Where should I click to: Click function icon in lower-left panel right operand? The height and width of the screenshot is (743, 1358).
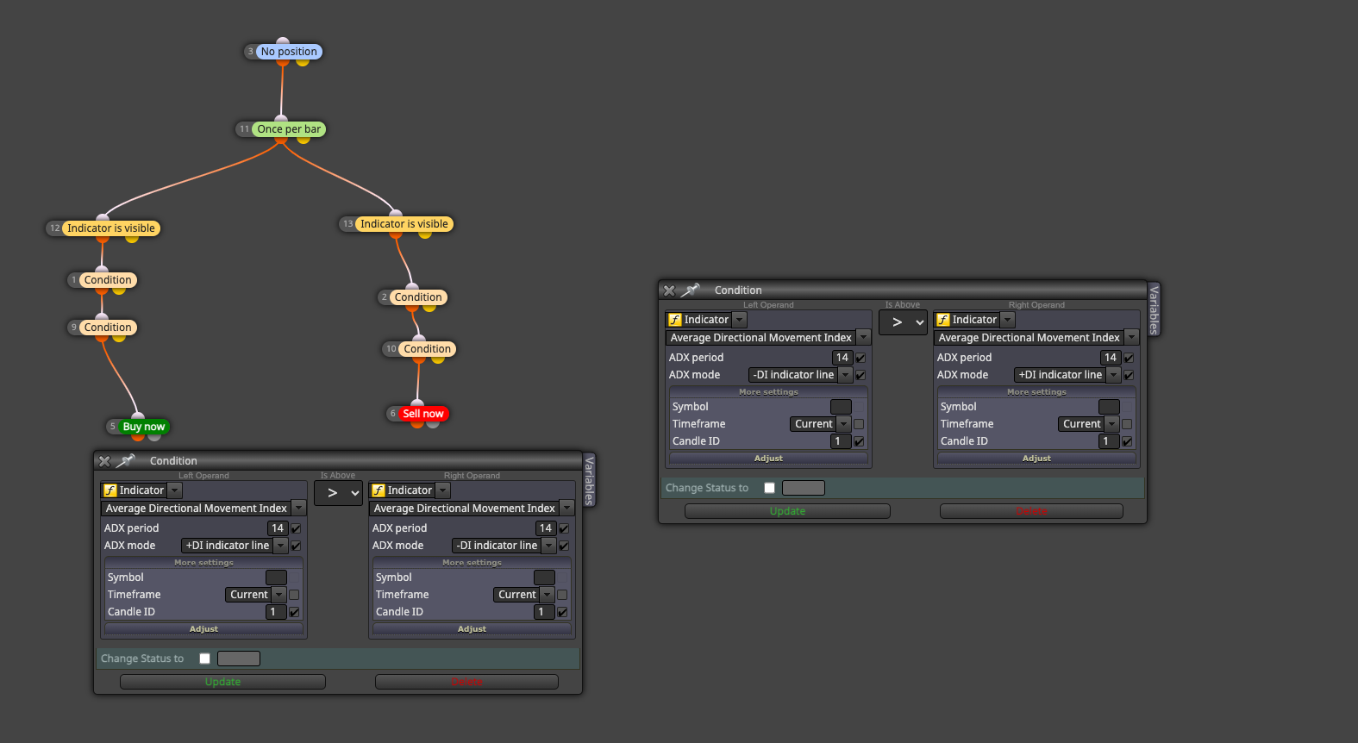[x=379, y=490]
